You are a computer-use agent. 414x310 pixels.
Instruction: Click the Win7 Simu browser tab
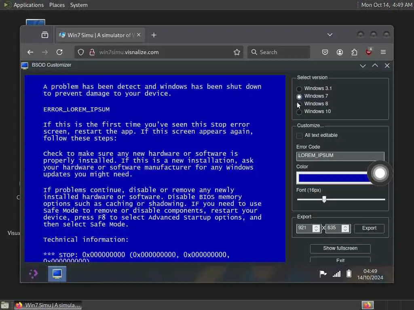(x=100, y=35)
